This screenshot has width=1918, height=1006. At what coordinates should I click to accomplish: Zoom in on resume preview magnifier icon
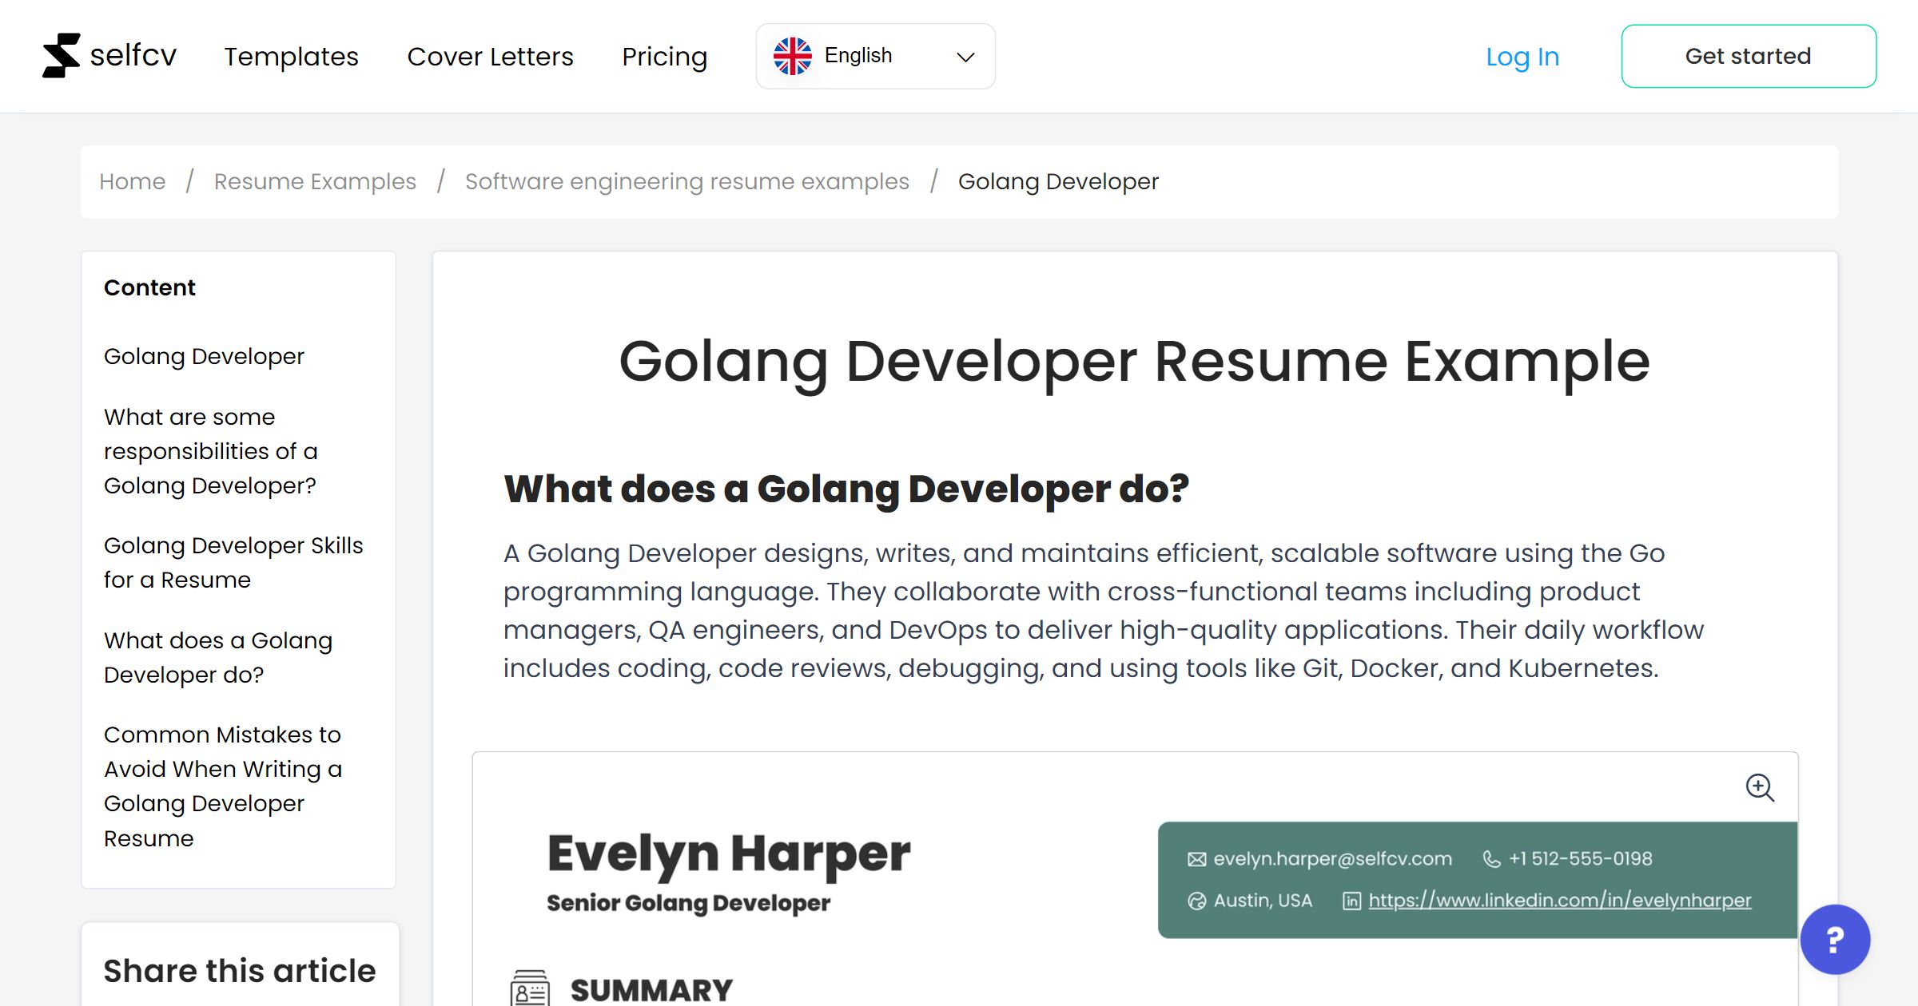1760,787
